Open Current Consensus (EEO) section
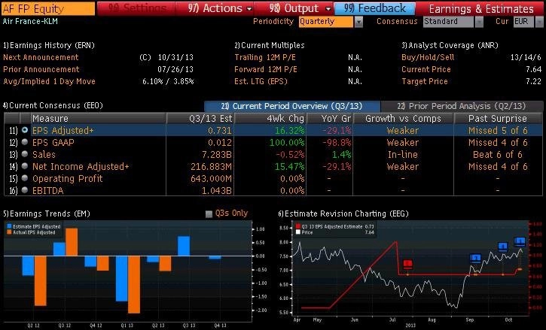The image size is (546, 330). pyautogui.click(x=53, y=105)
